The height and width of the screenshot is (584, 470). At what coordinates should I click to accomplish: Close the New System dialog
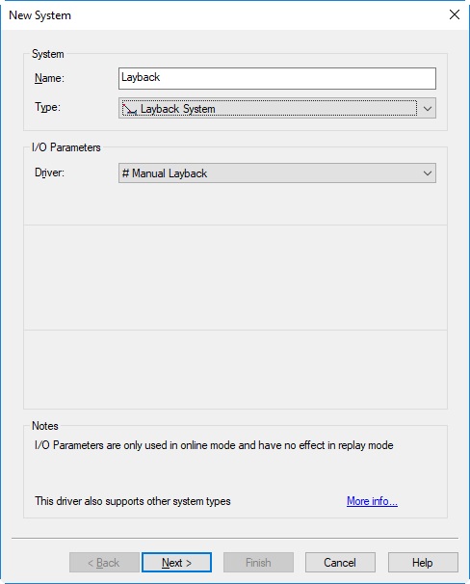pos(455,14)
